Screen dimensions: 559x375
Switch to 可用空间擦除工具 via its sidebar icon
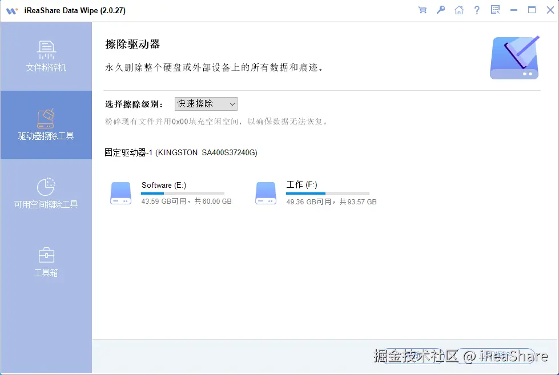tap(46, 193)
